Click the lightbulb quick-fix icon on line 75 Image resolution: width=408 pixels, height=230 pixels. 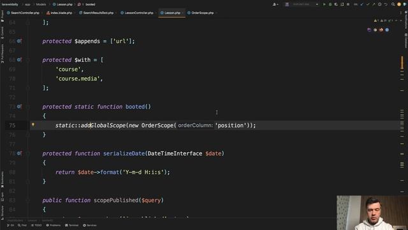(x=33, y=125)
